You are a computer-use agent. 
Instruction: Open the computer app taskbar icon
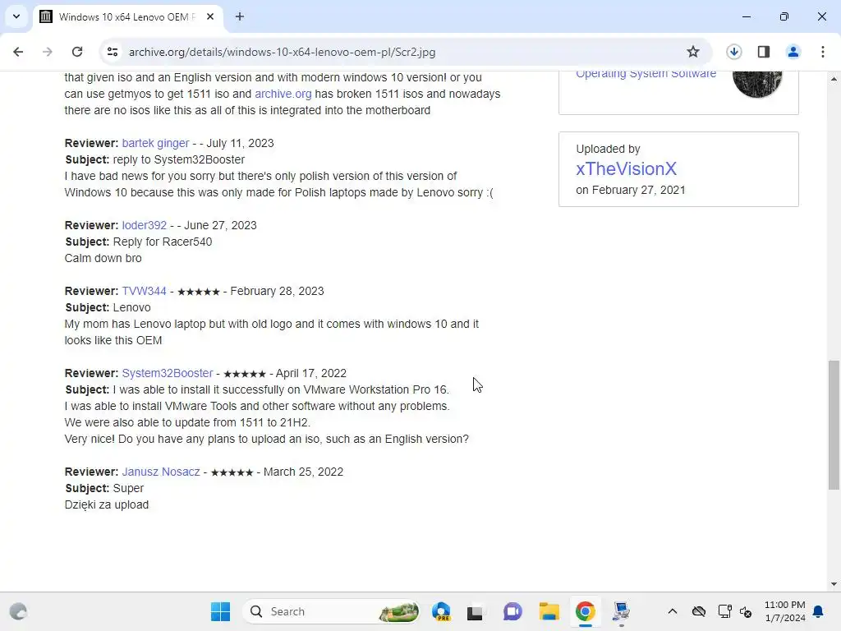click(621, 611)
